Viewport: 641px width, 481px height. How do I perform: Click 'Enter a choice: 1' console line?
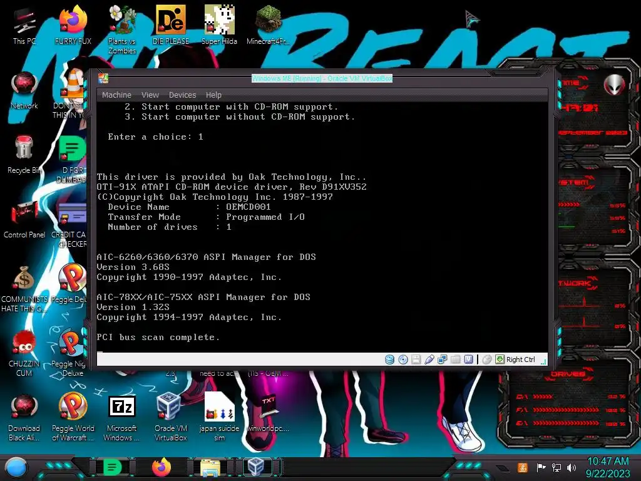[155, 137]
